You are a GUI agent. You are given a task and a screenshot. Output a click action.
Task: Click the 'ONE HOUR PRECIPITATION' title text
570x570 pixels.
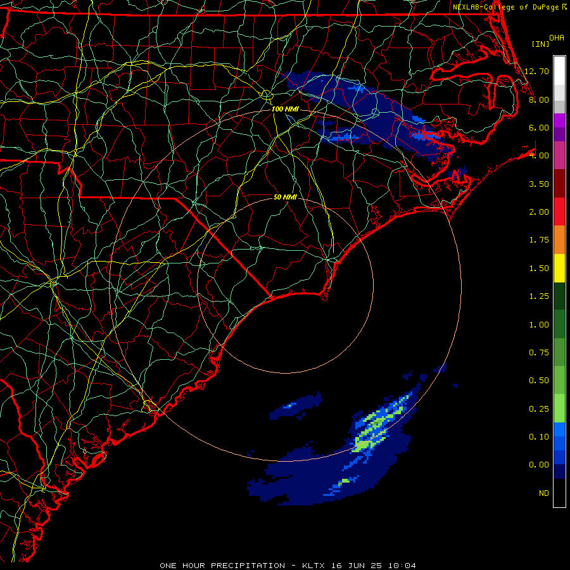click(222, 566)
